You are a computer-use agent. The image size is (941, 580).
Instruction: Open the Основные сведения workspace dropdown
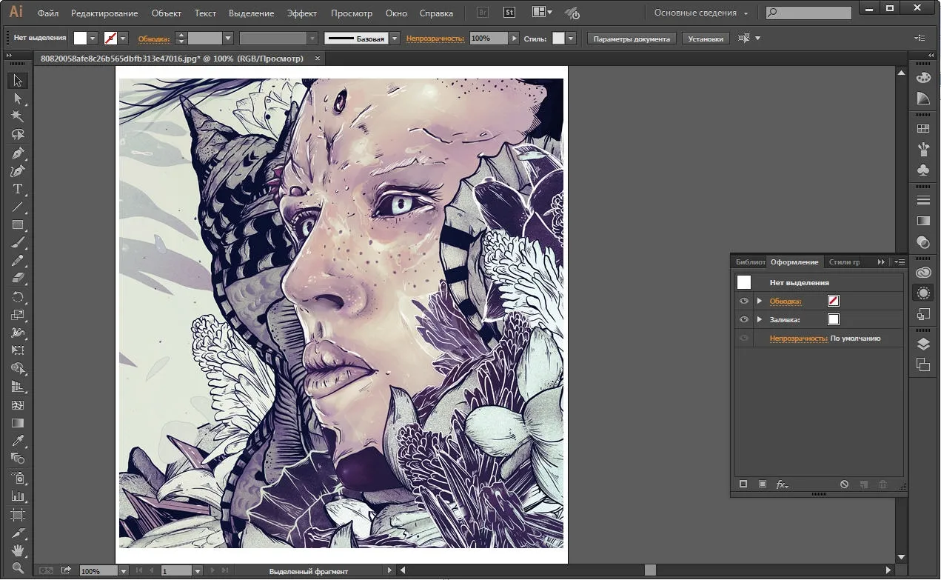point(701,13)
